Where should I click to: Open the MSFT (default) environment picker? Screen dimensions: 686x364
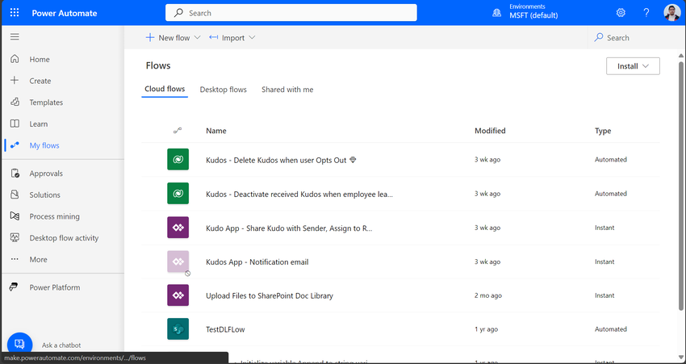[533, 15]
